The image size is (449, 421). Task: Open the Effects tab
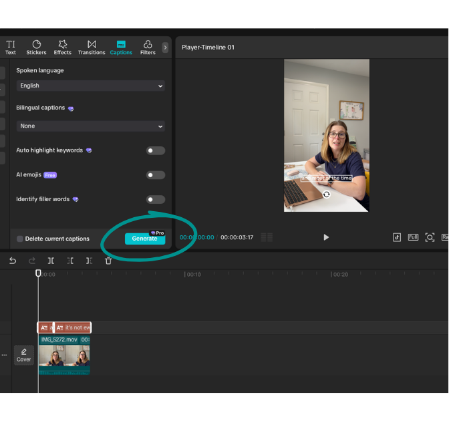63,47
